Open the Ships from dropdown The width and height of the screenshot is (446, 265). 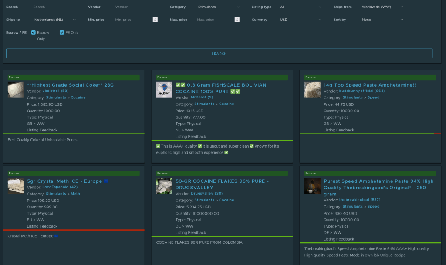point(382,7)
